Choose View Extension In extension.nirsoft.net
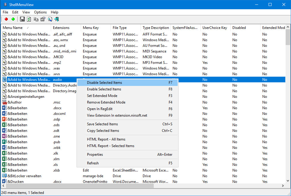This screenshot has height=196, width=291. (127, 115)
